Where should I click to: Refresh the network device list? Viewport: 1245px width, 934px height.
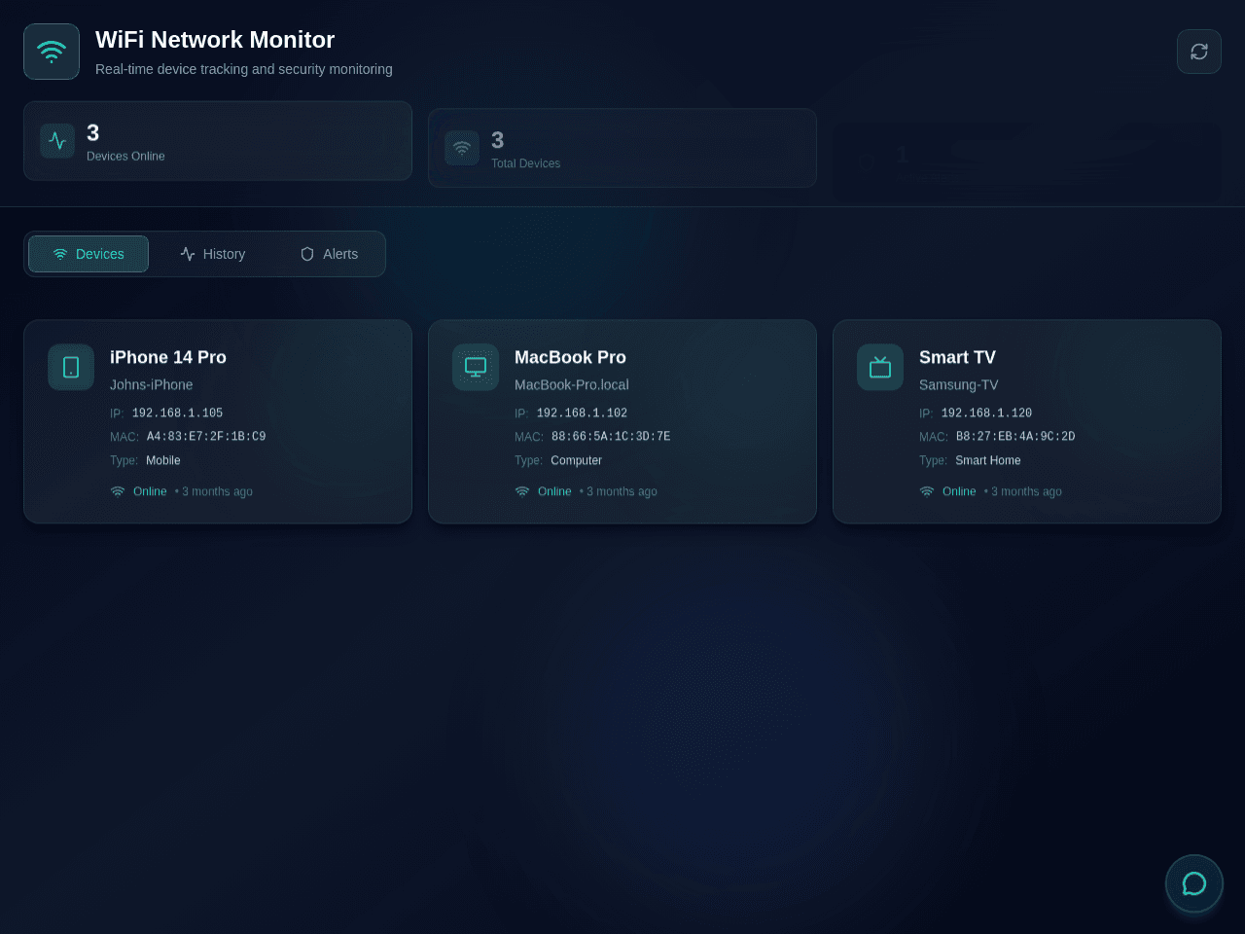pyautogui.click(x=1199, y=52)
